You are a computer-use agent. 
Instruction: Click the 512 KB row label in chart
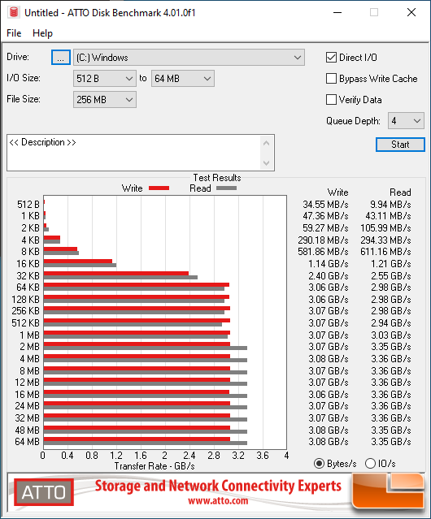pos(25,323)
